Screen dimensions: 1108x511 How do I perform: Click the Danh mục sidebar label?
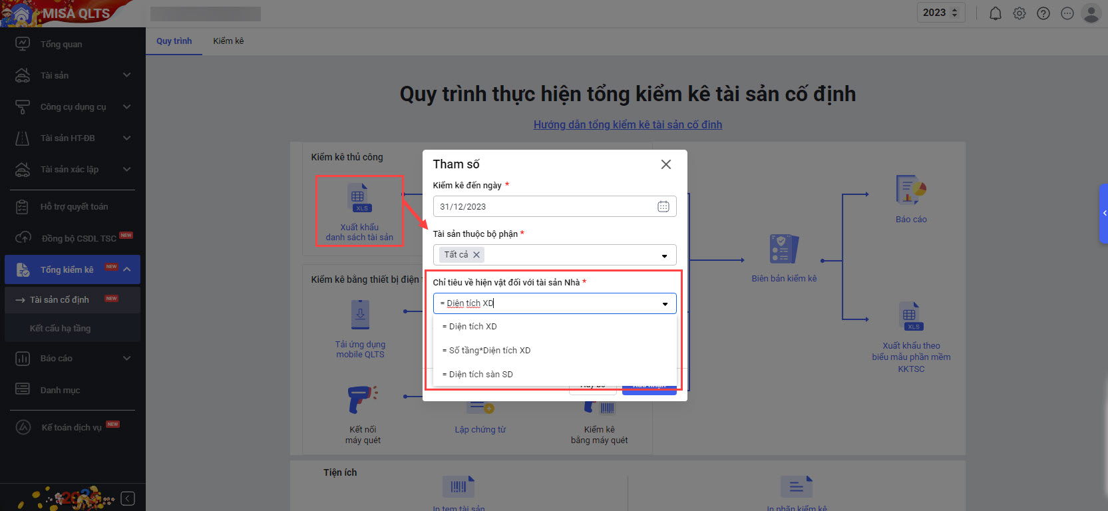pyautogui.click(x=60, y=390)
